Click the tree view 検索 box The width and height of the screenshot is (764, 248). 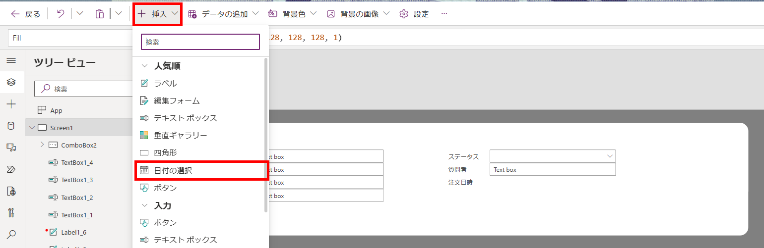(83, 89)
